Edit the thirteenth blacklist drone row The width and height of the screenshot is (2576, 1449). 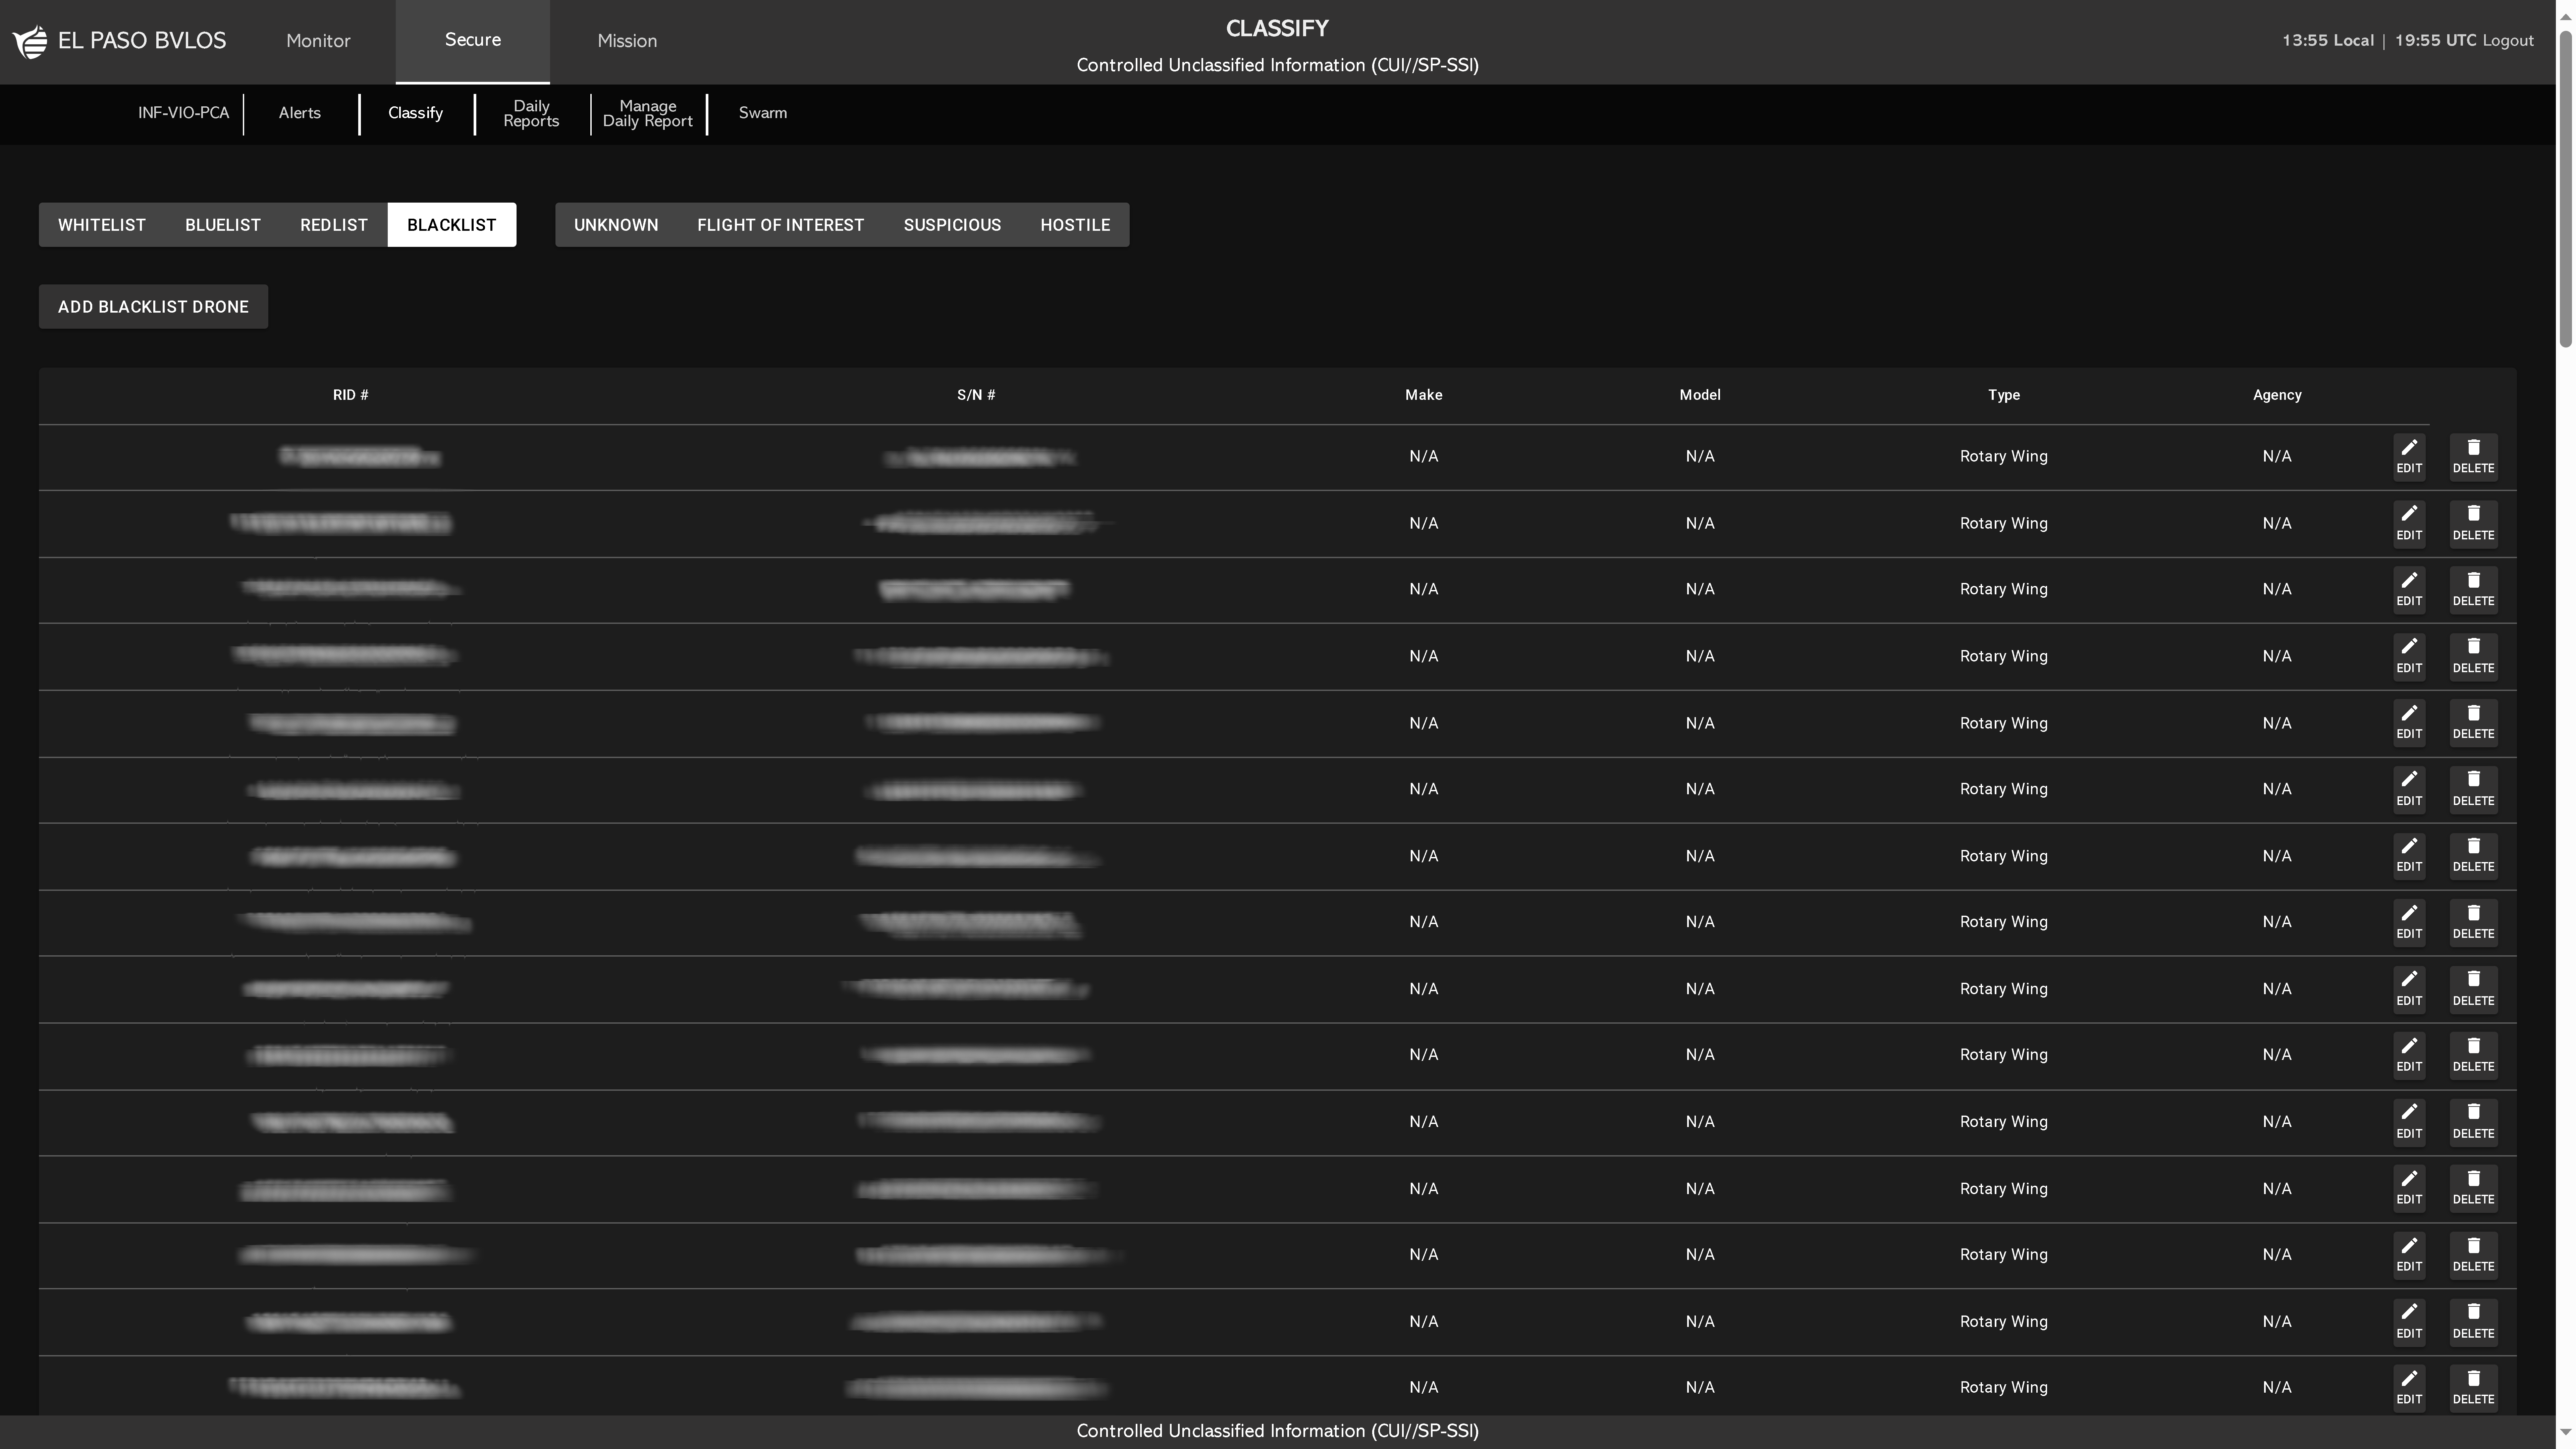2409,1256
